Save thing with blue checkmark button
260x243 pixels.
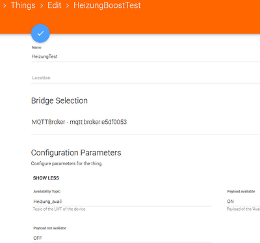[x=40, y=33]
